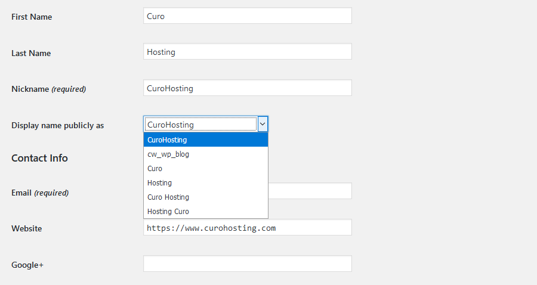Click the 'Contact Info' heading
Screen dimensions: 537x285
point(39,158)
